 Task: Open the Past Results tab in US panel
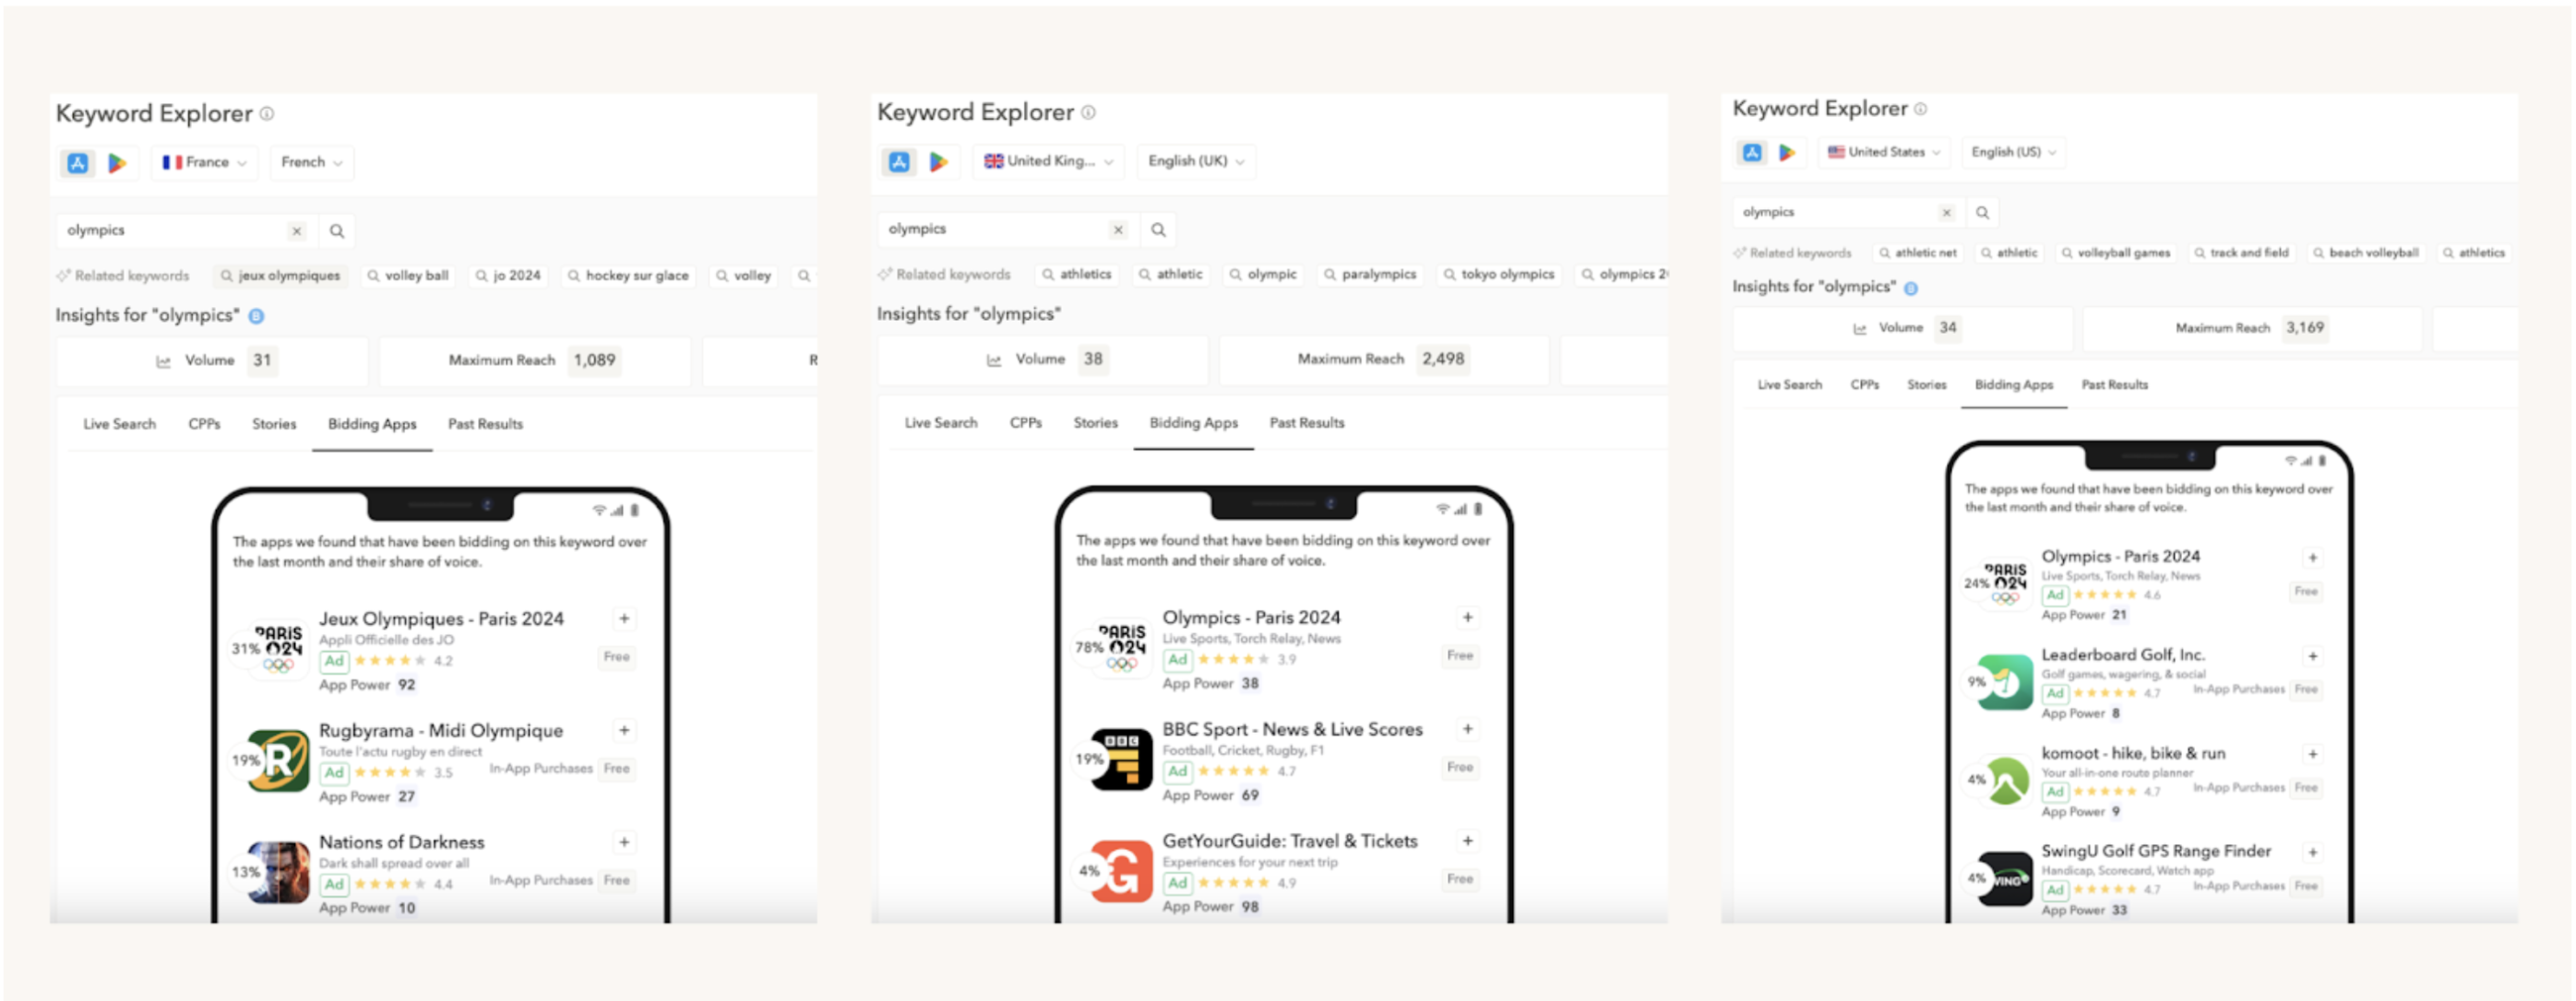click(x=2114, y=385)
